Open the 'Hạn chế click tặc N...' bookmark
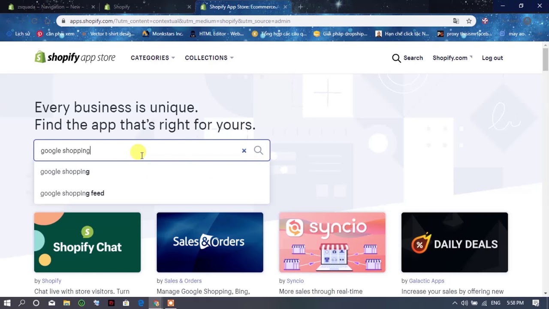Screen dimensions: 549x309 402,33
